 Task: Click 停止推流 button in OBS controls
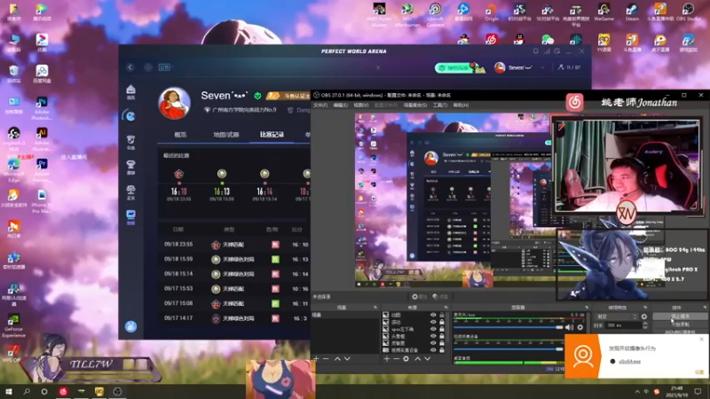[680, 317]
